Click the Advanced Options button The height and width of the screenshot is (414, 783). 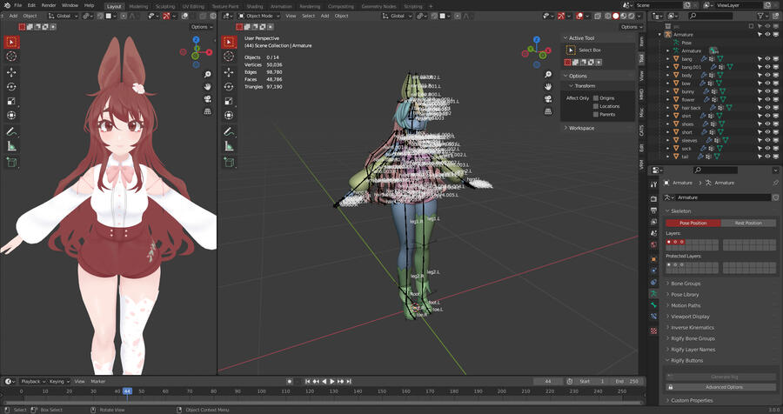click(724, 387)
